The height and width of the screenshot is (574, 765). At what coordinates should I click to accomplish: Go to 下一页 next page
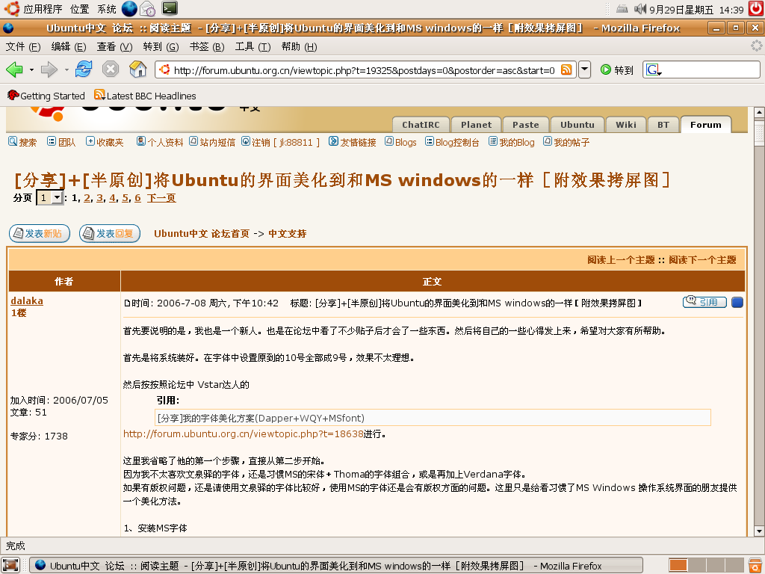[x=161, y=197]
